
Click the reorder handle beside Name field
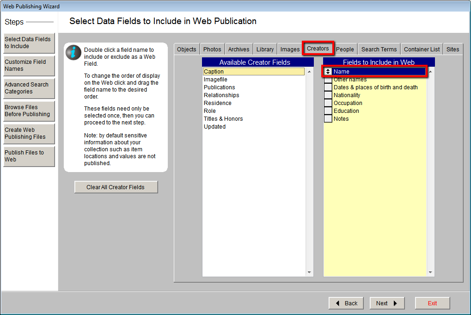[x=328, y=71]
